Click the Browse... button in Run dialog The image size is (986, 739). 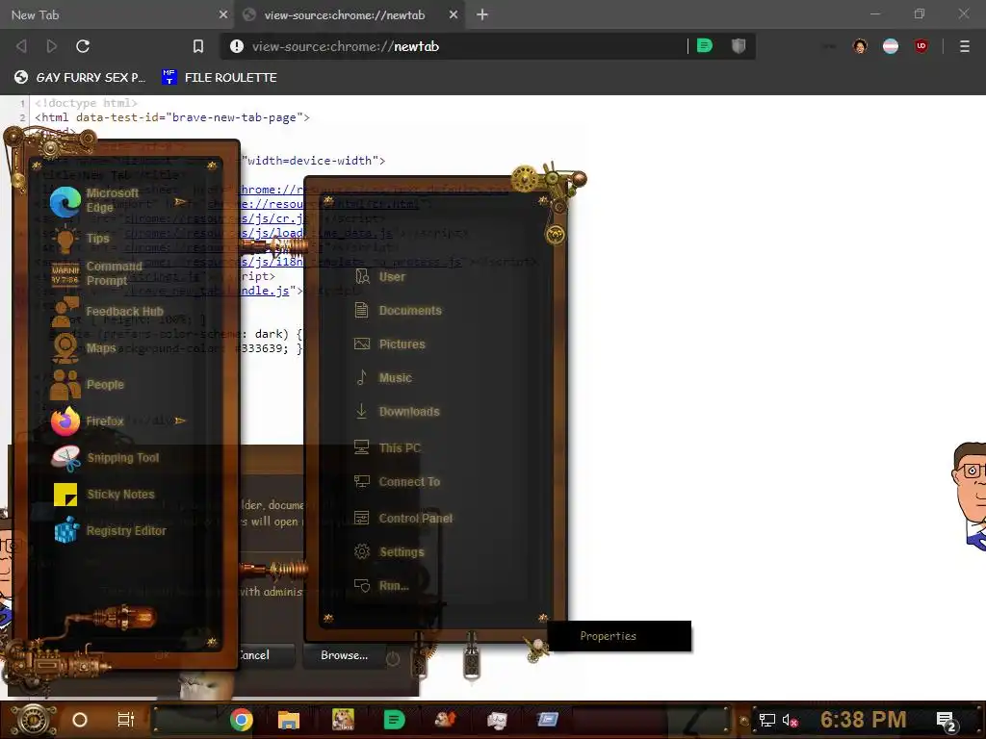click(x=344, y=654)
